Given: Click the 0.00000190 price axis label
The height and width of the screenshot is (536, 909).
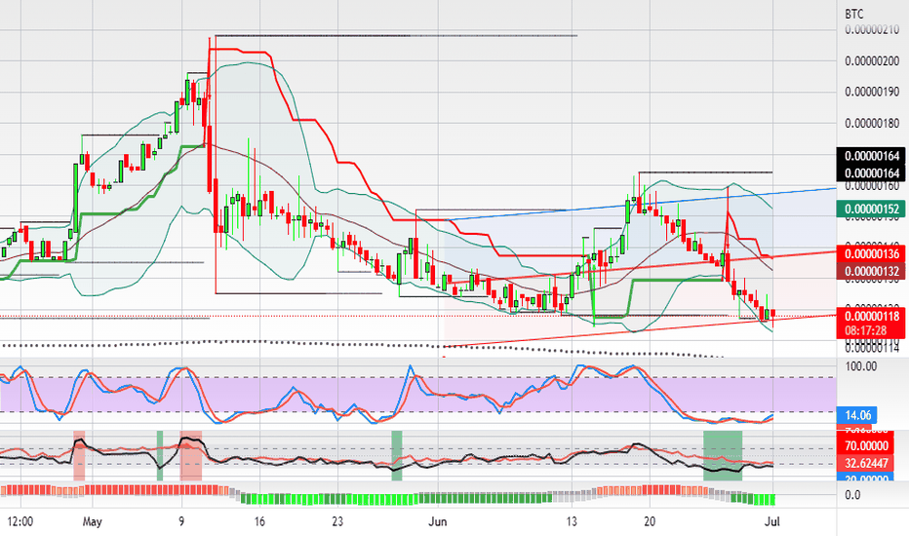Looking at the screenshot, I should pyautogui.click(x=872, y=92).
